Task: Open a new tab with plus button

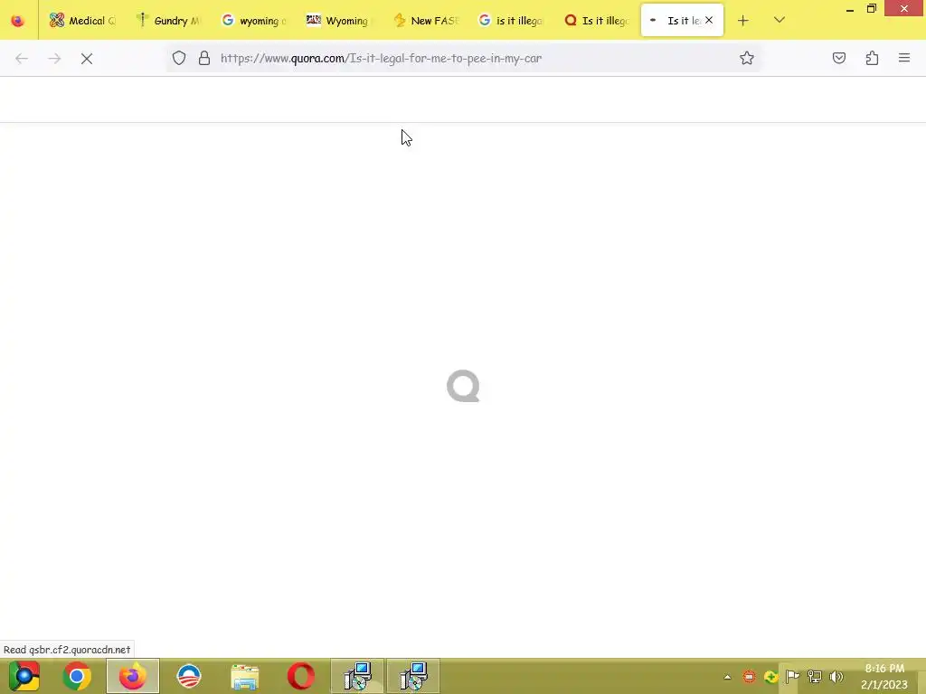Action: 743,21
